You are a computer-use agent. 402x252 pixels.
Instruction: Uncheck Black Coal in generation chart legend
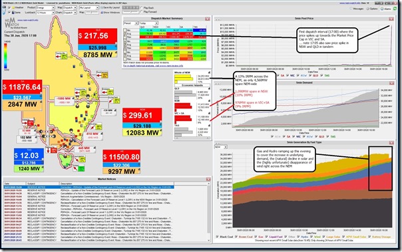point(218,237)
